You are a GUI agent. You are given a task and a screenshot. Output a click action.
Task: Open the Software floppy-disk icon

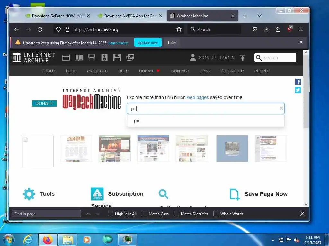pyautogui.click(x=117, y=58)
